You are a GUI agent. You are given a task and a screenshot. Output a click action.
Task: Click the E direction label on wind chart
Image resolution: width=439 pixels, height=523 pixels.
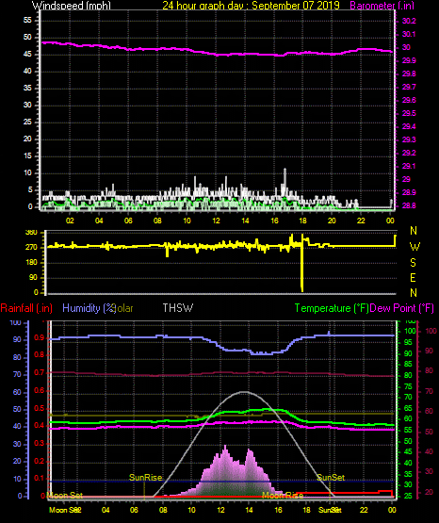(413, 277)
